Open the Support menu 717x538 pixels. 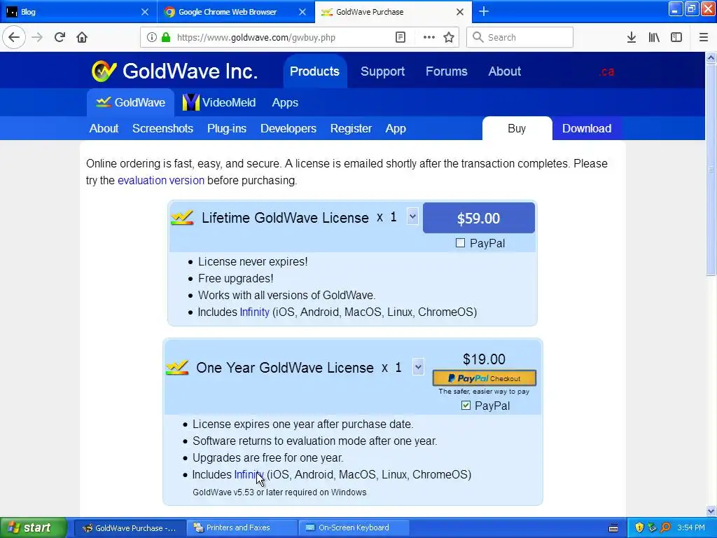(x=383, y=71)
